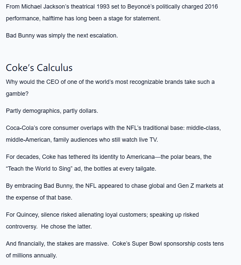
Task: Click the word "Beyoncé's" in the first paragraph
Action: pyautogui.click(x=141, y=7)
